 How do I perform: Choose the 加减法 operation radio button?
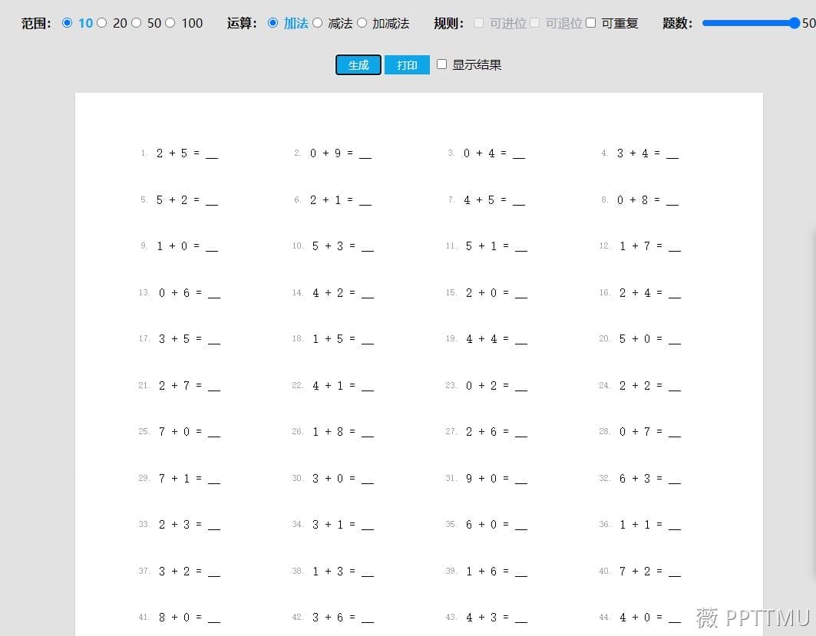tap(362, 23)
